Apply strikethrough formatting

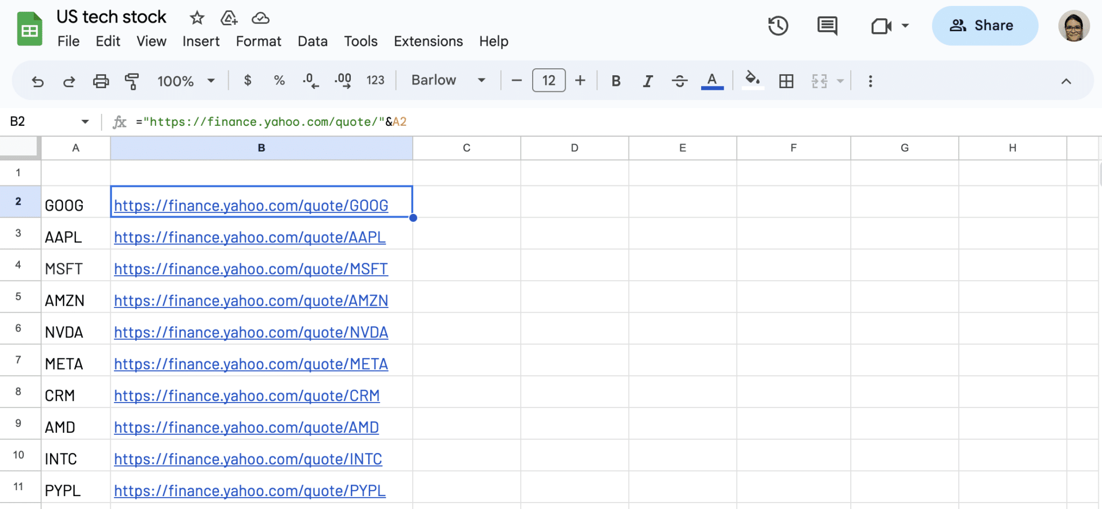pos(680,81)
